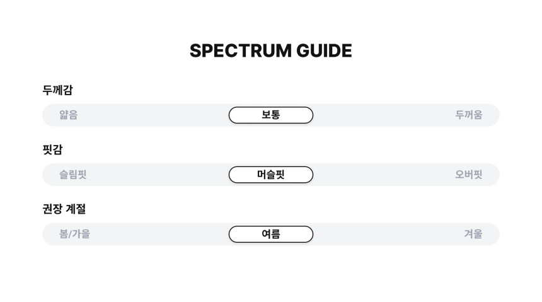Click thickness track between 얇음 and 보통
The image size is (542, 302).
click(x=153, y=115)
